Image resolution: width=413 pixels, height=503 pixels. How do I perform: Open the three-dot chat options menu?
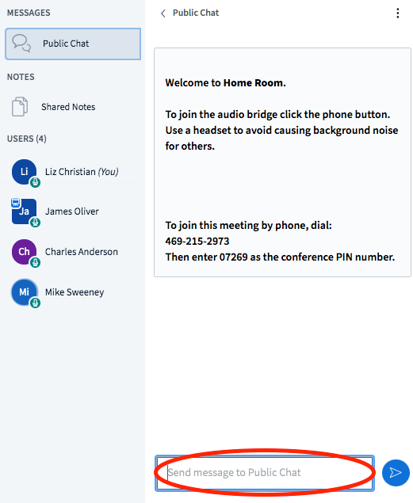[398, 13]
